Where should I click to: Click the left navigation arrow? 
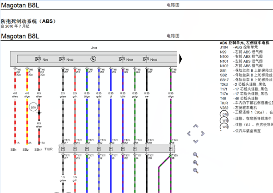coord(189,134)
